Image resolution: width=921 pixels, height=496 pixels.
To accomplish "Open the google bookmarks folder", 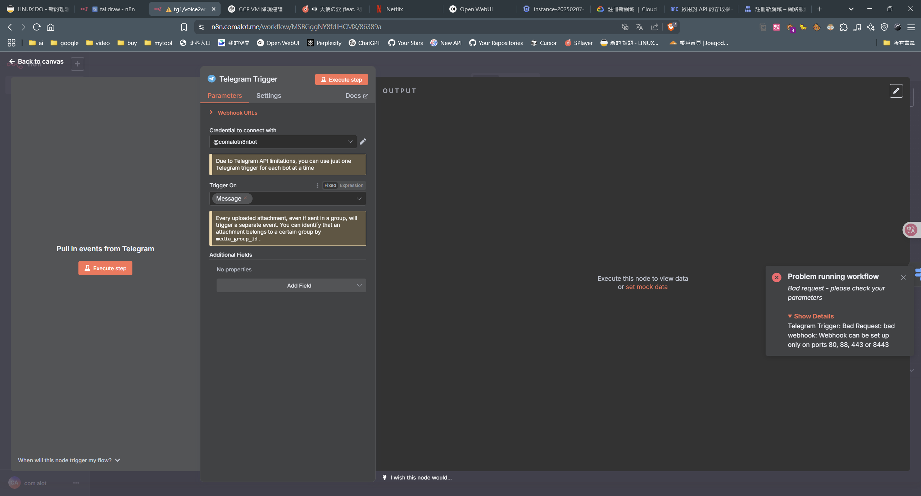I will pyautogui.click(x=64, y=43).
